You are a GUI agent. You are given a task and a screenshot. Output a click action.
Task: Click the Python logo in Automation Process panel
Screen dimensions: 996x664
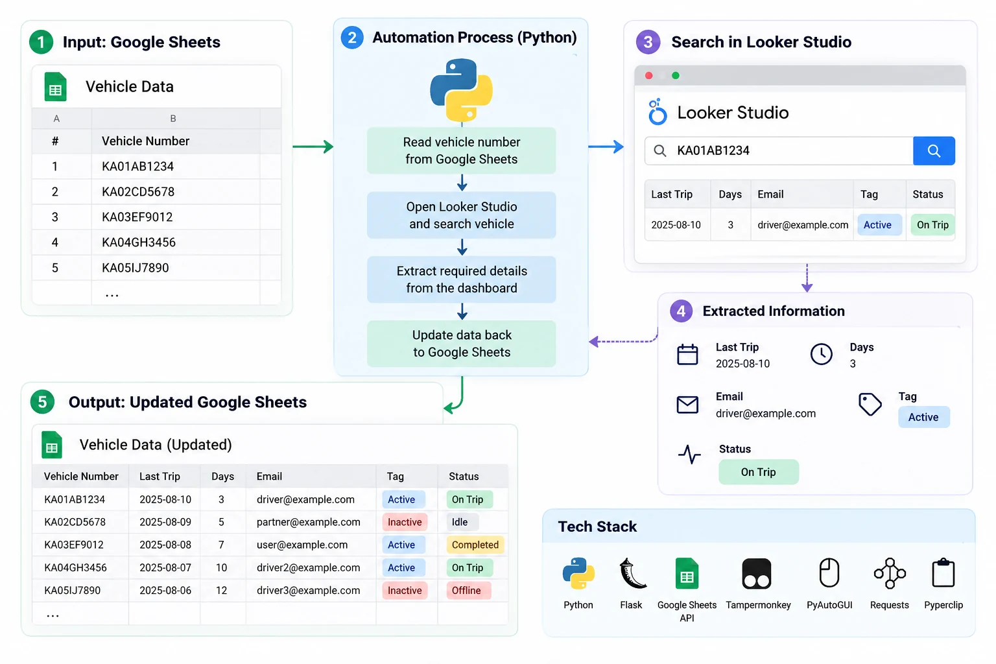[x=462, y=90]
